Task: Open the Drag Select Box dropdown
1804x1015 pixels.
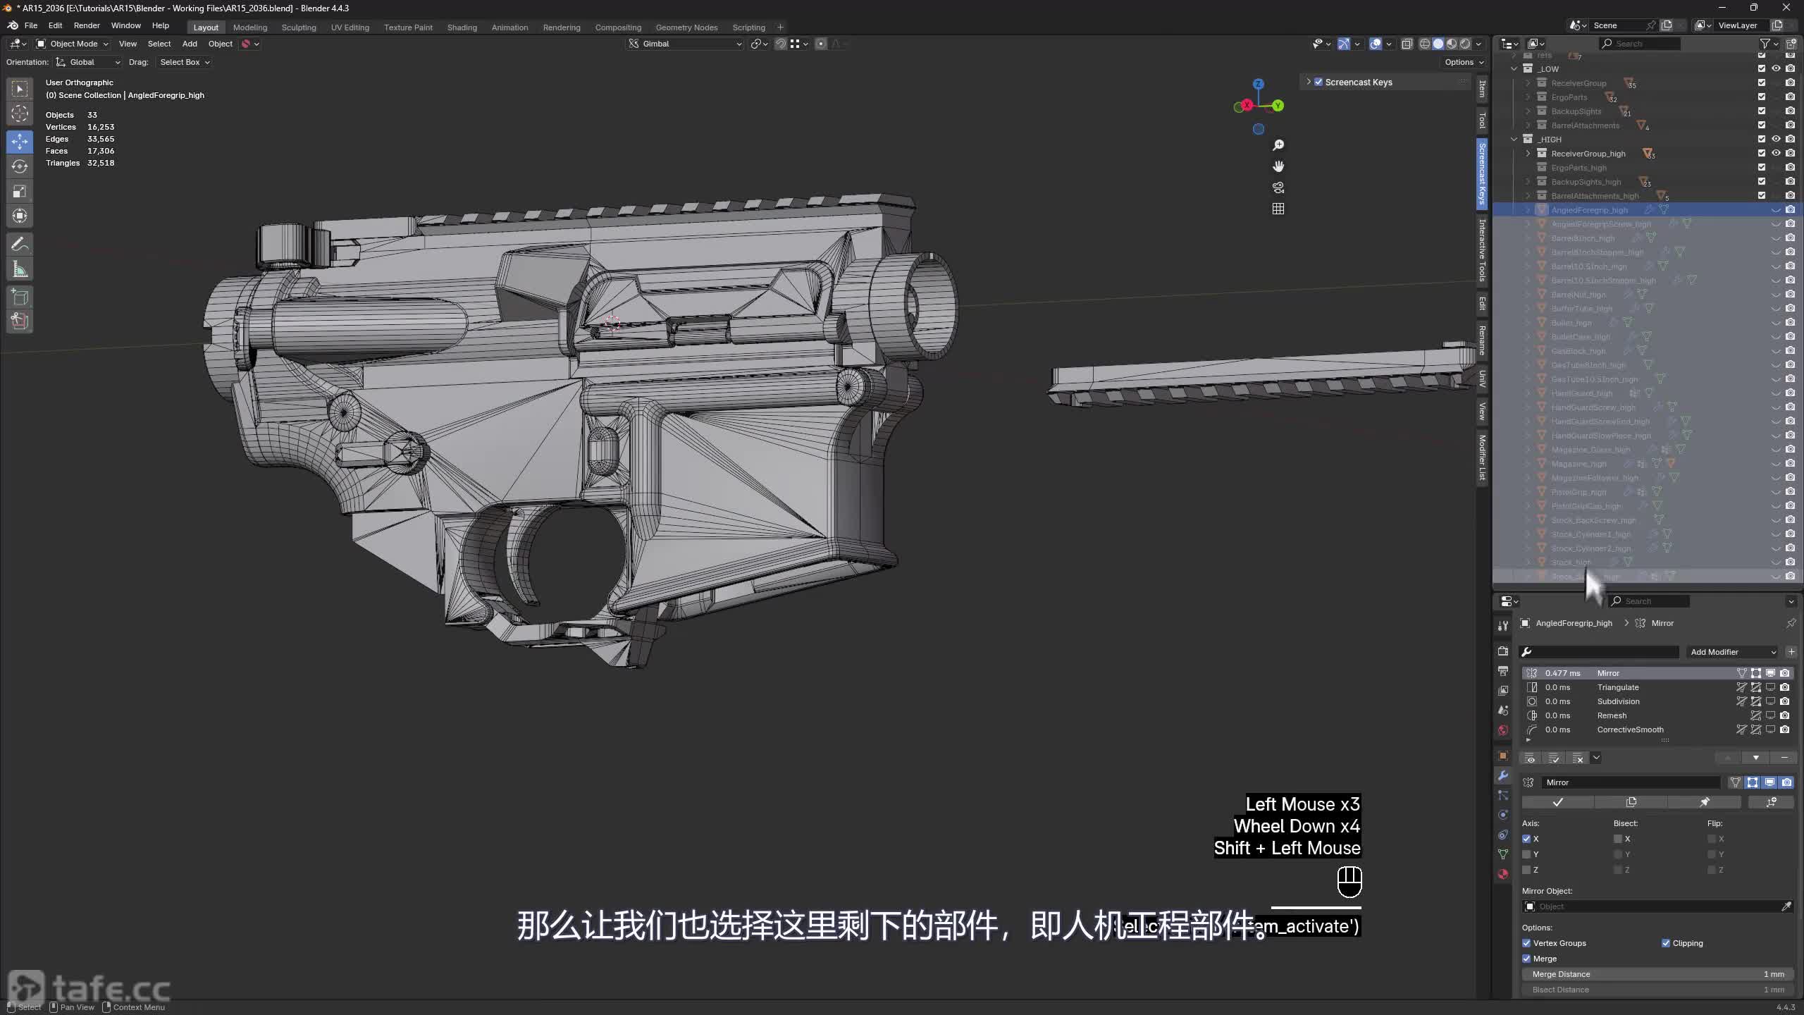Action: point(185,62)
